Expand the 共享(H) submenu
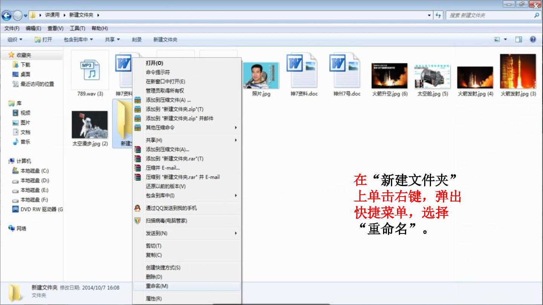 (187, 140)
